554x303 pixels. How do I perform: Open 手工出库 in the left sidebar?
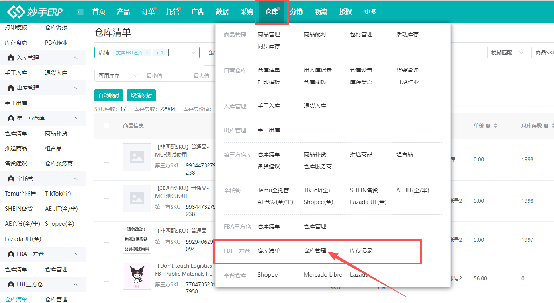16,103
